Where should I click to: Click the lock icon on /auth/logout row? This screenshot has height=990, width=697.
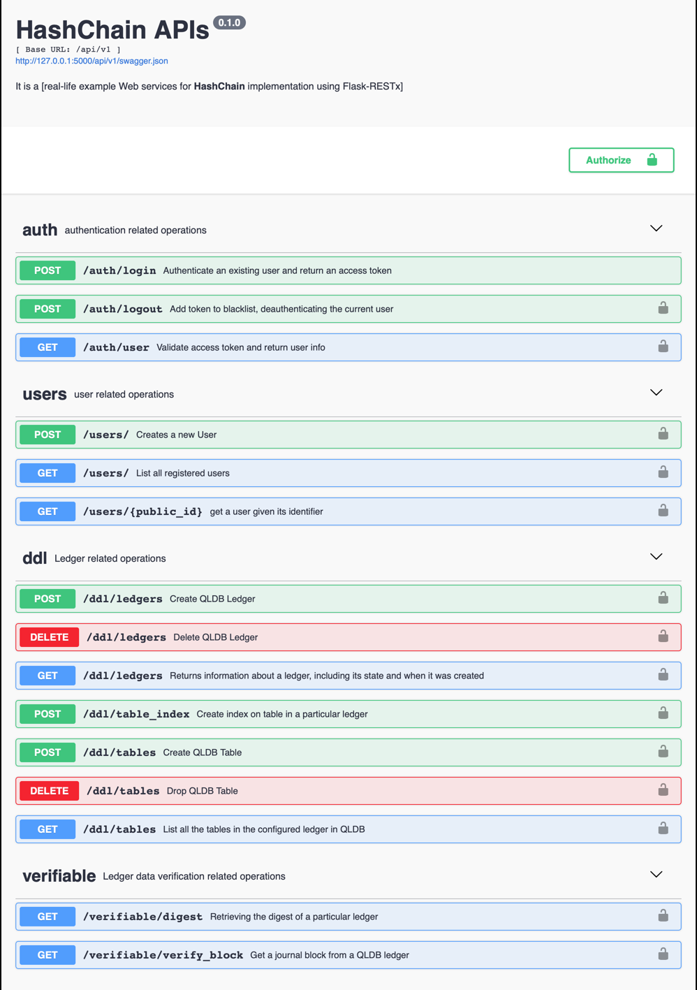coord(663,308)
